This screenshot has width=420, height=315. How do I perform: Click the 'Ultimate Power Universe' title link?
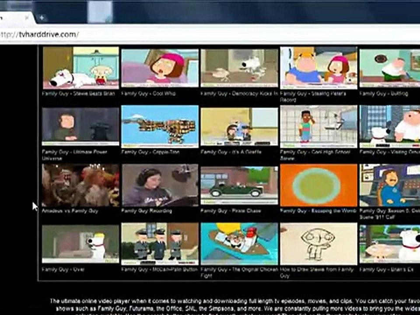(74, 155)
